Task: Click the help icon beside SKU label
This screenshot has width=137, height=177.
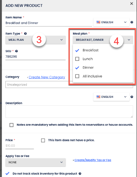Action: click(x=16, y=51)
